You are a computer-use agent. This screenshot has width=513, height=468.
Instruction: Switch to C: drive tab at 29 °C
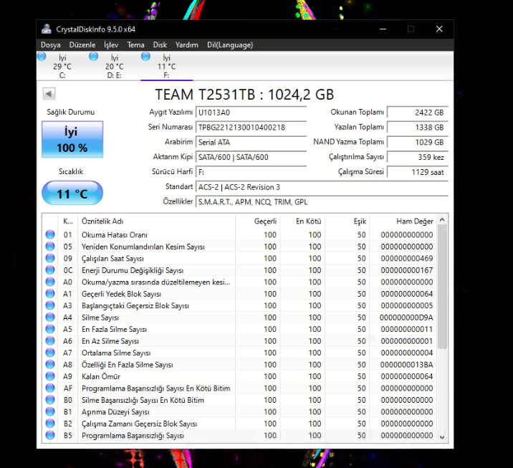point(62,66)
